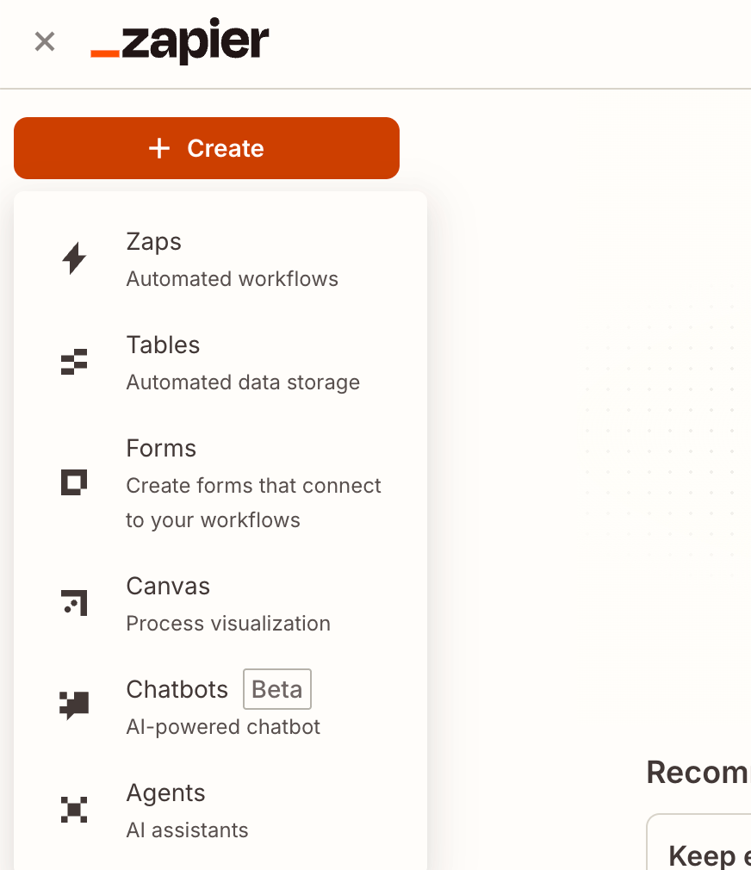The width and height of the screenshot is (751, 870).
Task: Click the Zapier logo
Action: (180, 40)
